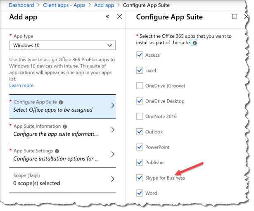The height and width of the screenshot is (211, 254).
Task: Enable the OneNote 2016 checkbox
Action: point(140,116)
